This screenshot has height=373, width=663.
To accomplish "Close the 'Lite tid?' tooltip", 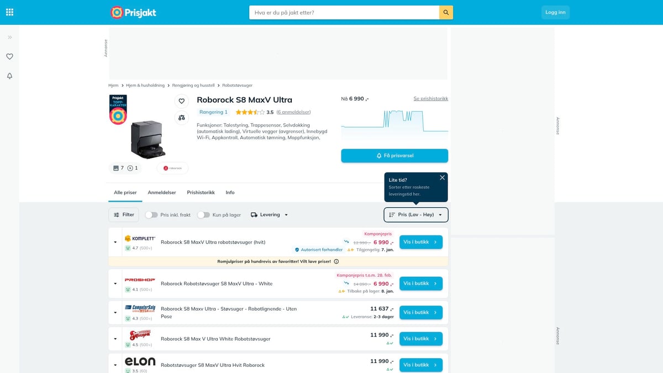I will [x=442, y=177].
